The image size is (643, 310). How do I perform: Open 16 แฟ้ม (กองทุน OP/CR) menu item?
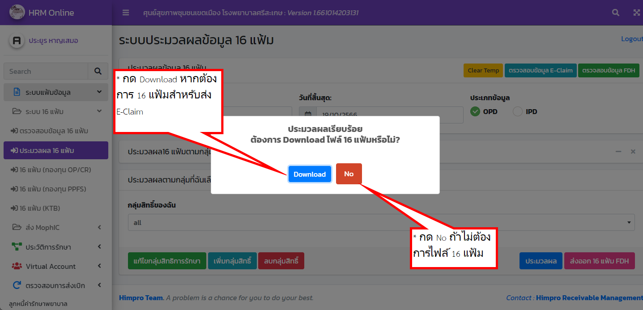[55, 170]
